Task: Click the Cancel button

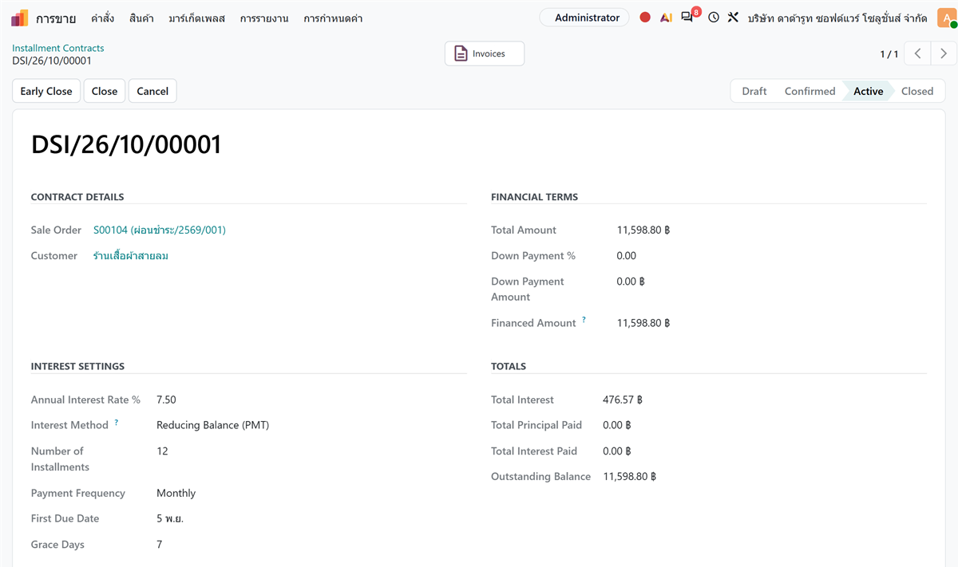Action: (x=152, y=91)
